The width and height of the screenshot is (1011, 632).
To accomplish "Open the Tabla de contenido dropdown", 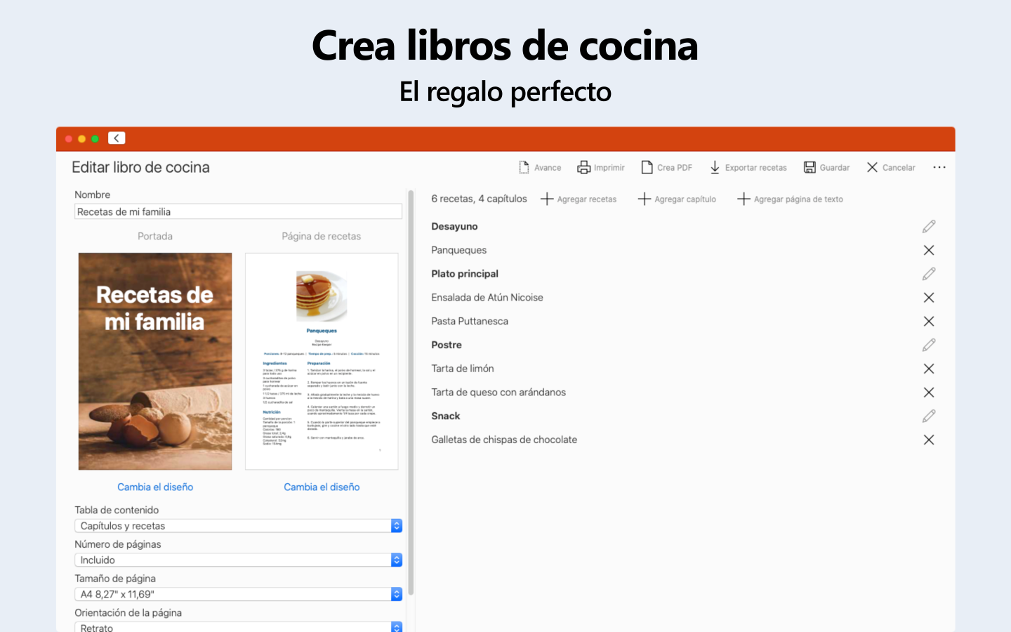I will (238, 525).
